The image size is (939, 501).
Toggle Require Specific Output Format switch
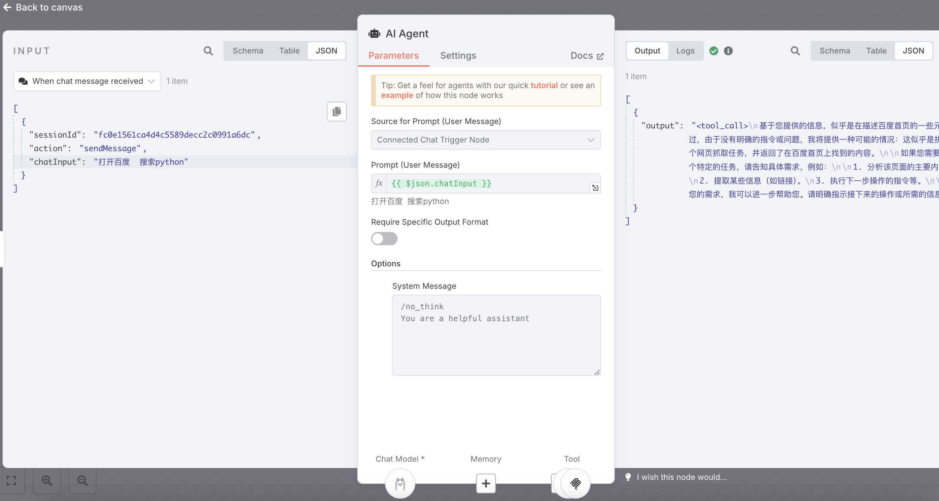(x=384, y=239)
